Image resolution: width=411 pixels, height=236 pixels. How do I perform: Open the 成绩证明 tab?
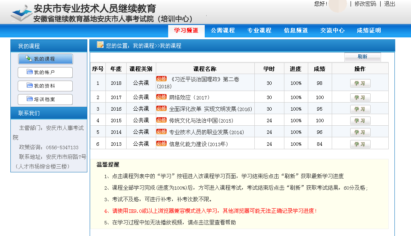coord(369,30)
